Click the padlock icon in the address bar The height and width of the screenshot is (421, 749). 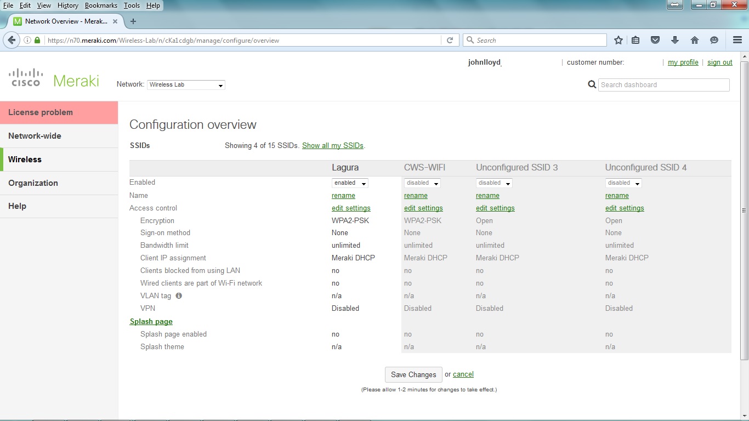coord(36,39)
